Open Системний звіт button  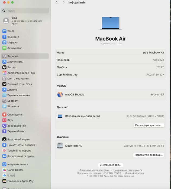pyautogui.click(x=111, y=165)
